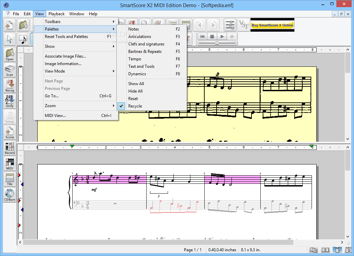The image size is (354, 256).
Task: Select Text and Tools palette entry
Action: pos(152,66)
